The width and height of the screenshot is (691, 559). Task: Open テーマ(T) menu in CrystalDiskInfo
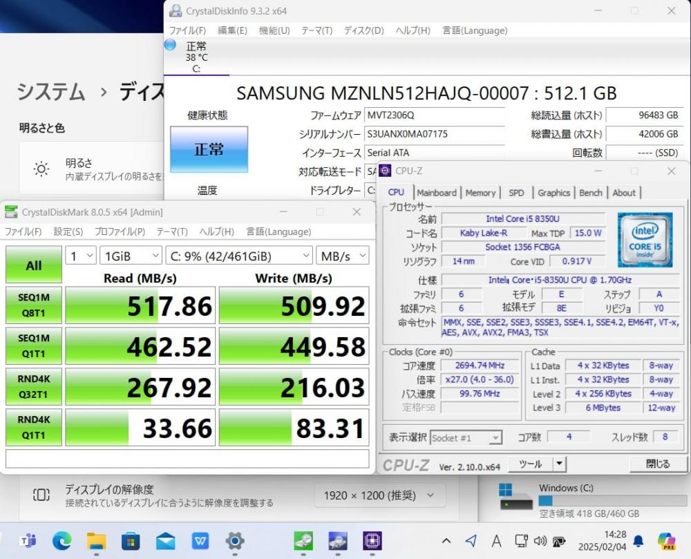pyautogui.click(x=316, y=30)
